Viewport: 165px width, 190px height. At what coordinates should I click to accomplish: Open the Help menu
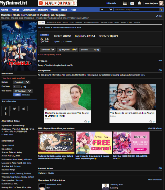(x=73, y=10)
